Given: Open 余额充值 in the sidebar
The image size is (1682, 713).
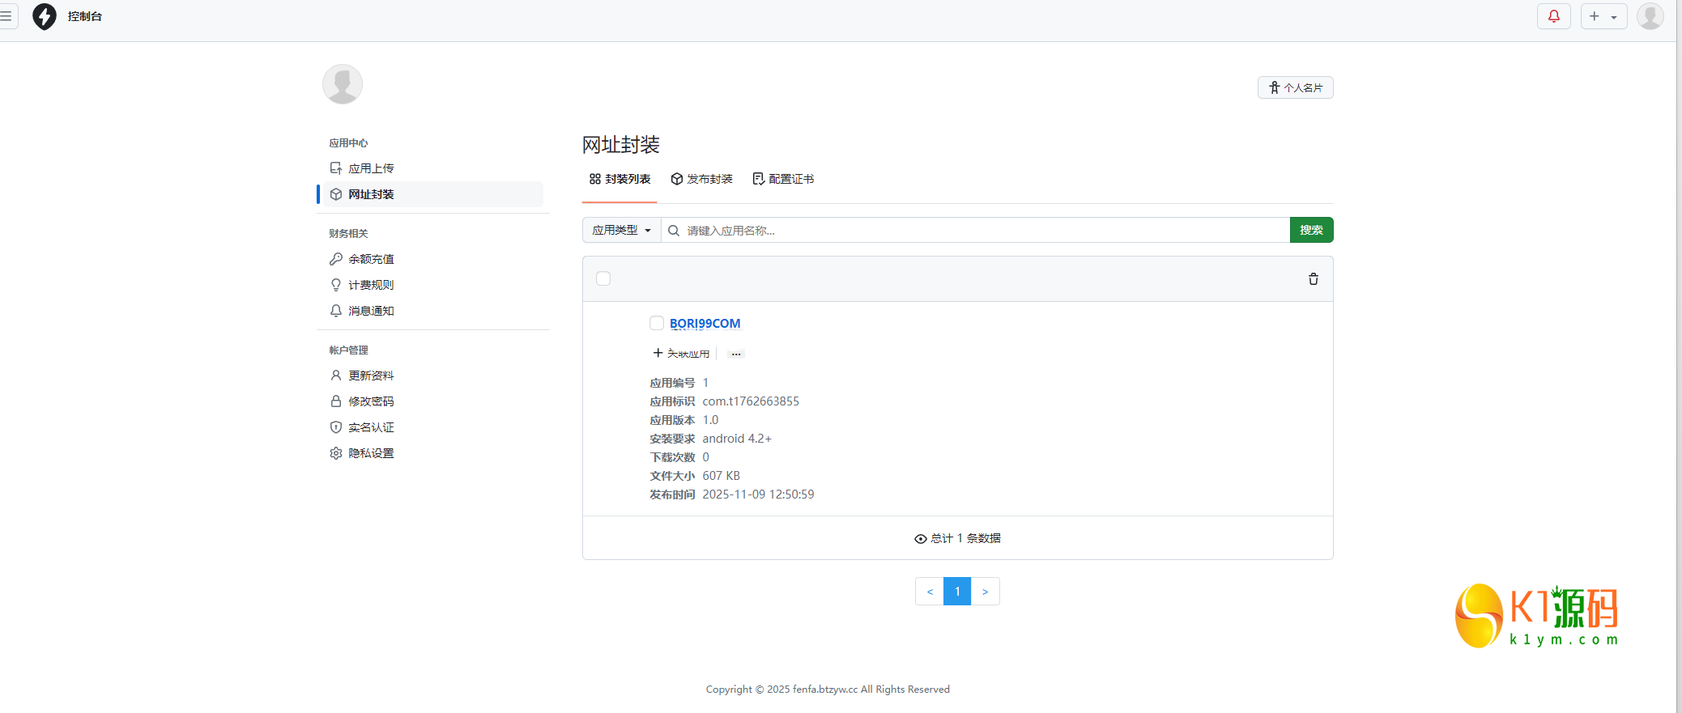Looking at the screenshot, I should pos(371,259).
